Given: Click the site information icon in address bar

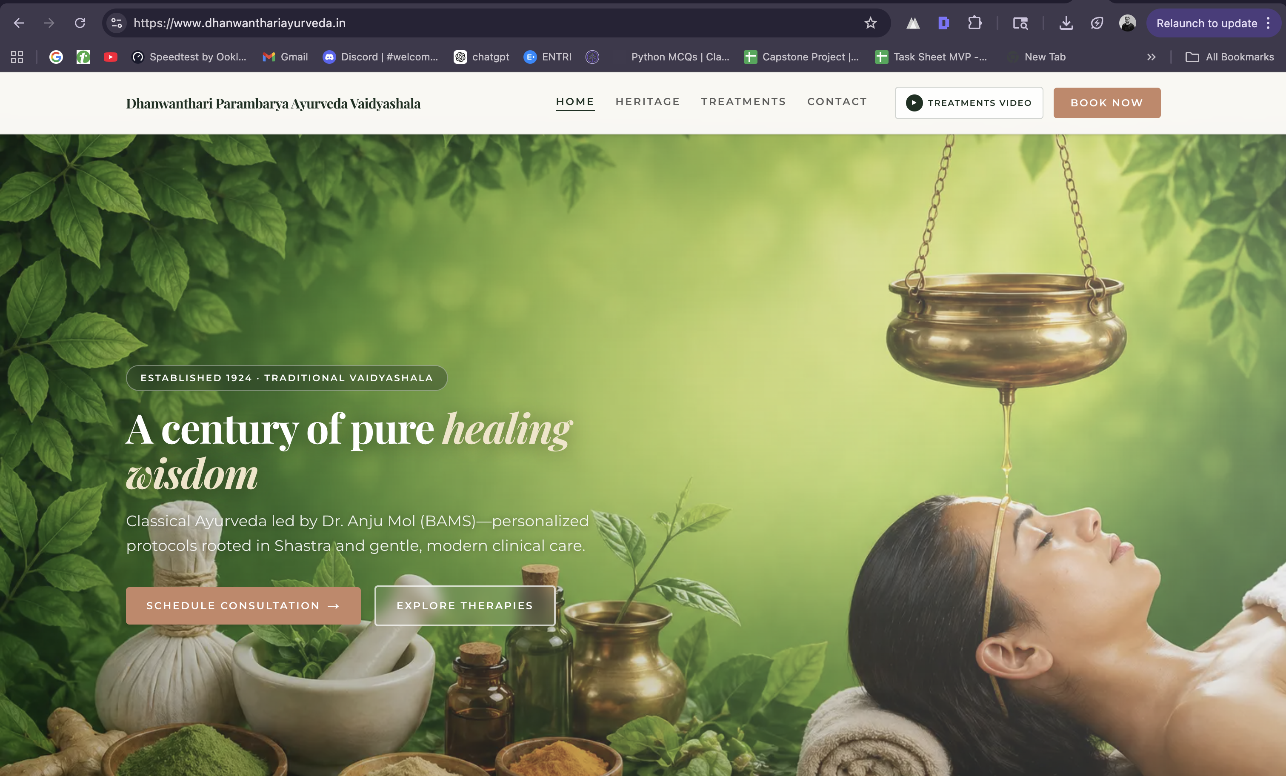Looking at the screenshot, I should coord(117,23).
